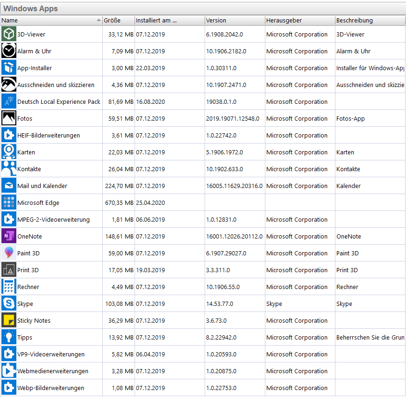
Task: Select the size value 81,69 MB
Action: (x=121, y=102)
